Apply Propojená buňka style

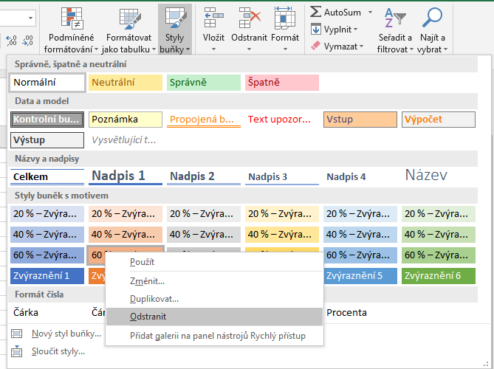(x=204, y=120)
